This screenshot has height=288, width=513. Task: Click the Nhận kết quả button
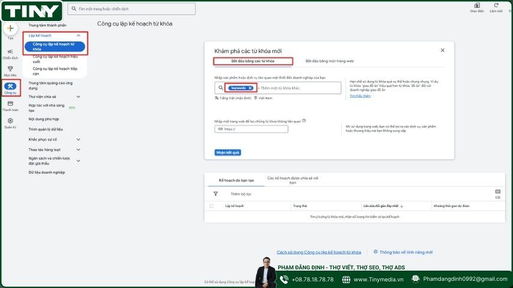pos(228,152)
